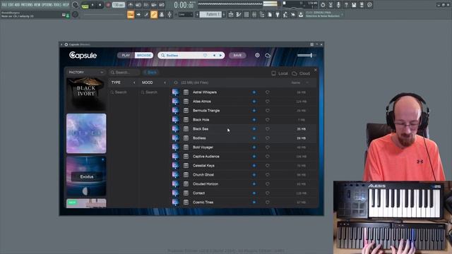This screenshot has width=452, height=254.
Task: Click the transport stop button
Action: click(x=100, y=5)
